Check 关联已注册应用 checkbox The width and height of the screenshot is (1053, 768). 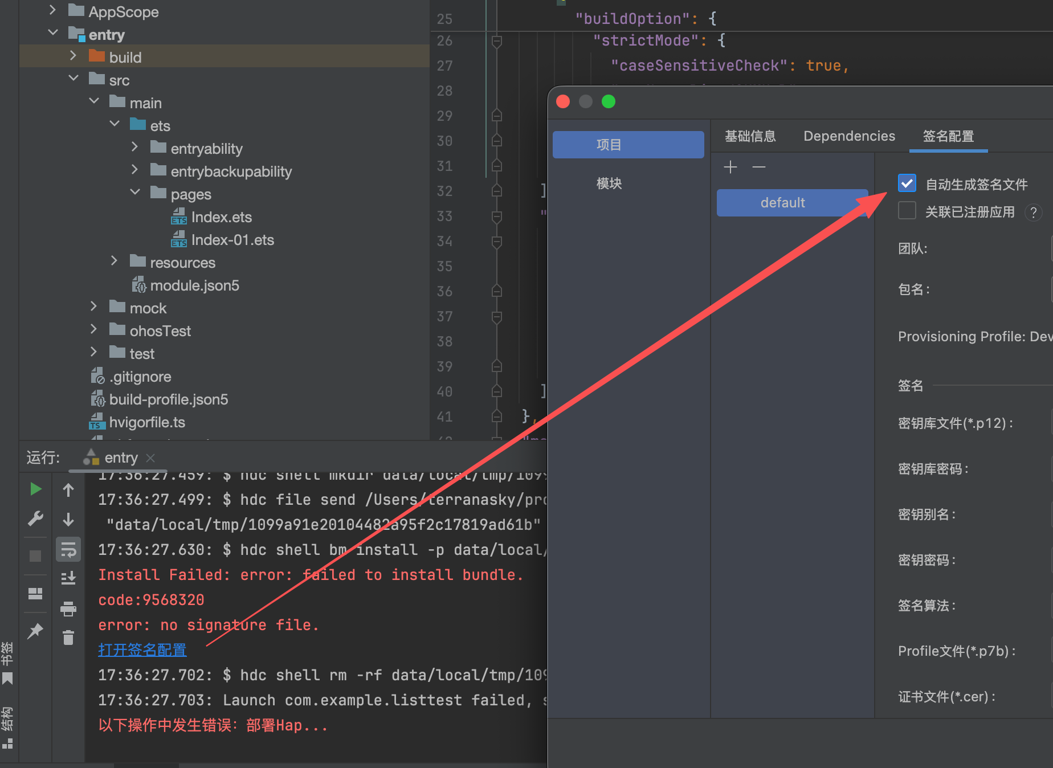(x=907, y=211)
